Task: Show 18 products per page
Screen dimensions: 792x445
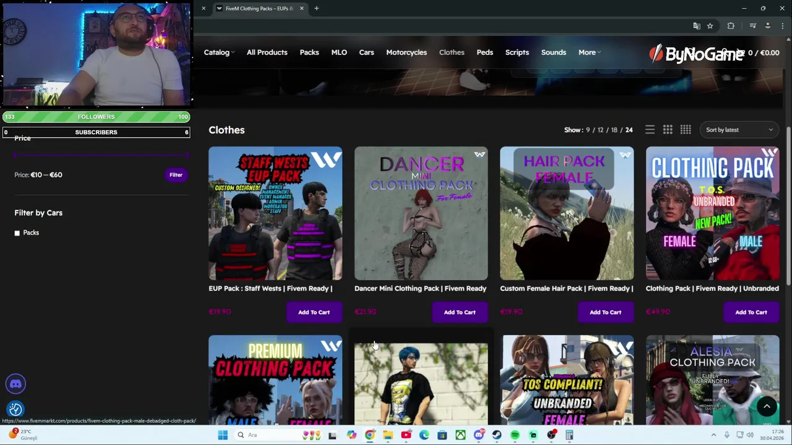Action: click(x=614, y=130)
